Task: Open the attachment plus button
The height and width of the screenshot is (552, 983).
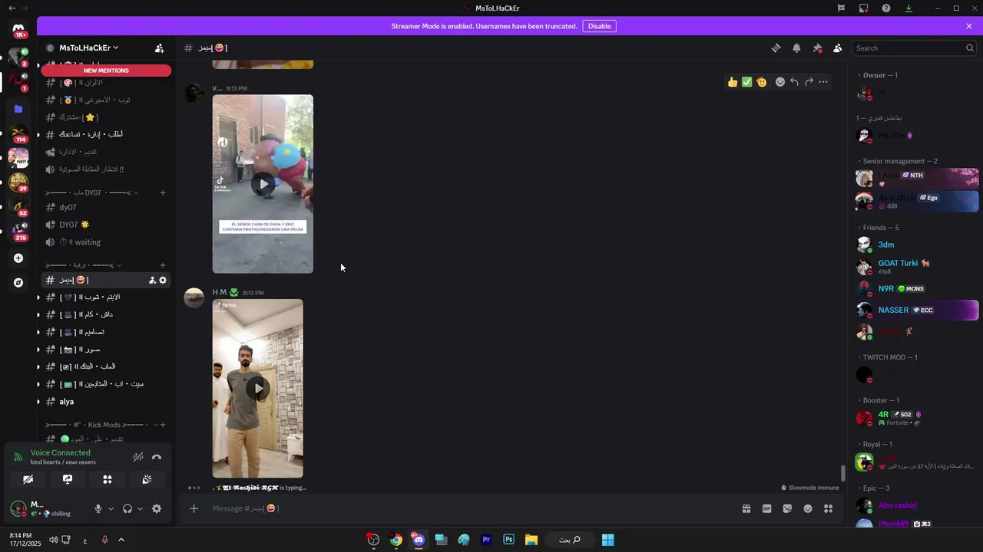Action: tap(194, 508)
